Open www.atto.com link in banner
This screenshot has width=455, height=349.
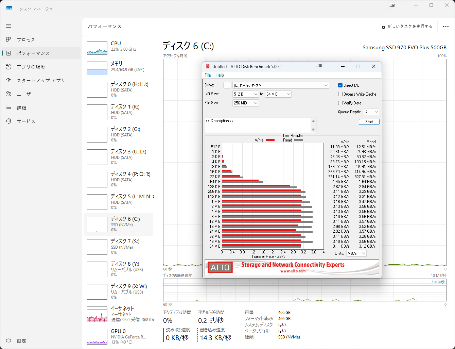tap(293, 271)
